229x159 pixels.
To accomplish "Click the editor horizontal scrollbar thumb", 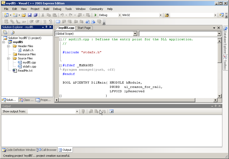I will (x=127, y=100).
